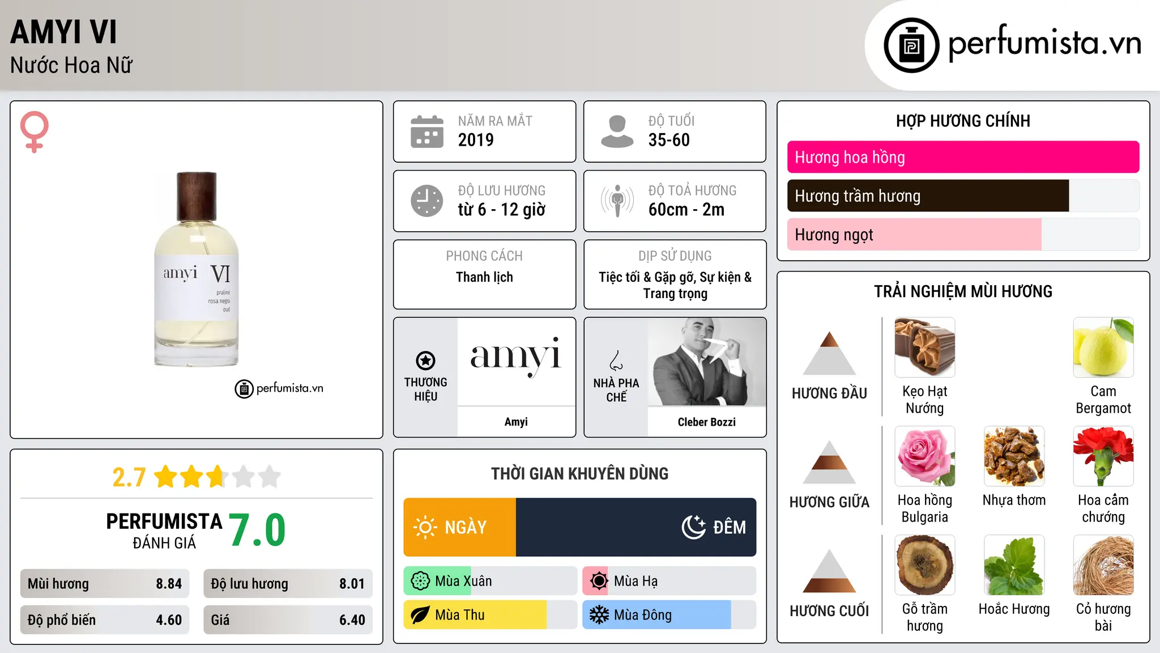The image size is (1160, 653).
Task: Click the Hương đầu pyramid icon
Action: tap(830, 353)
